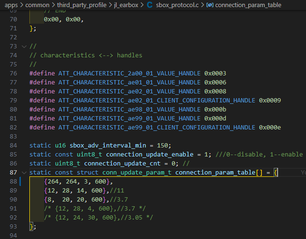Click the value 0x000e on line 82
This screenshot has height=239, width=306.
pyautogui.click(x=270, y=128)
